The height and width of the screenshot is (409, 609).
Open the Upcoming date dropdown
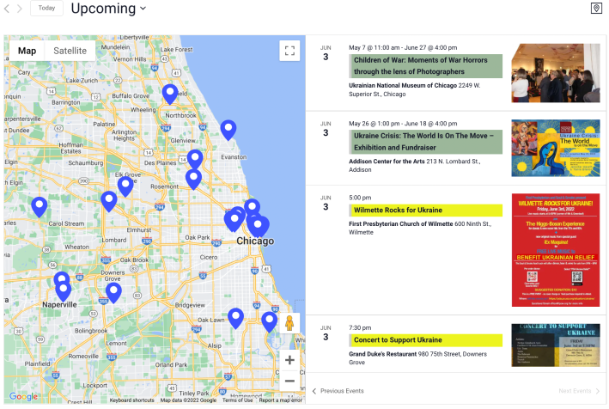pyautogui.click(x=108, y=8)
